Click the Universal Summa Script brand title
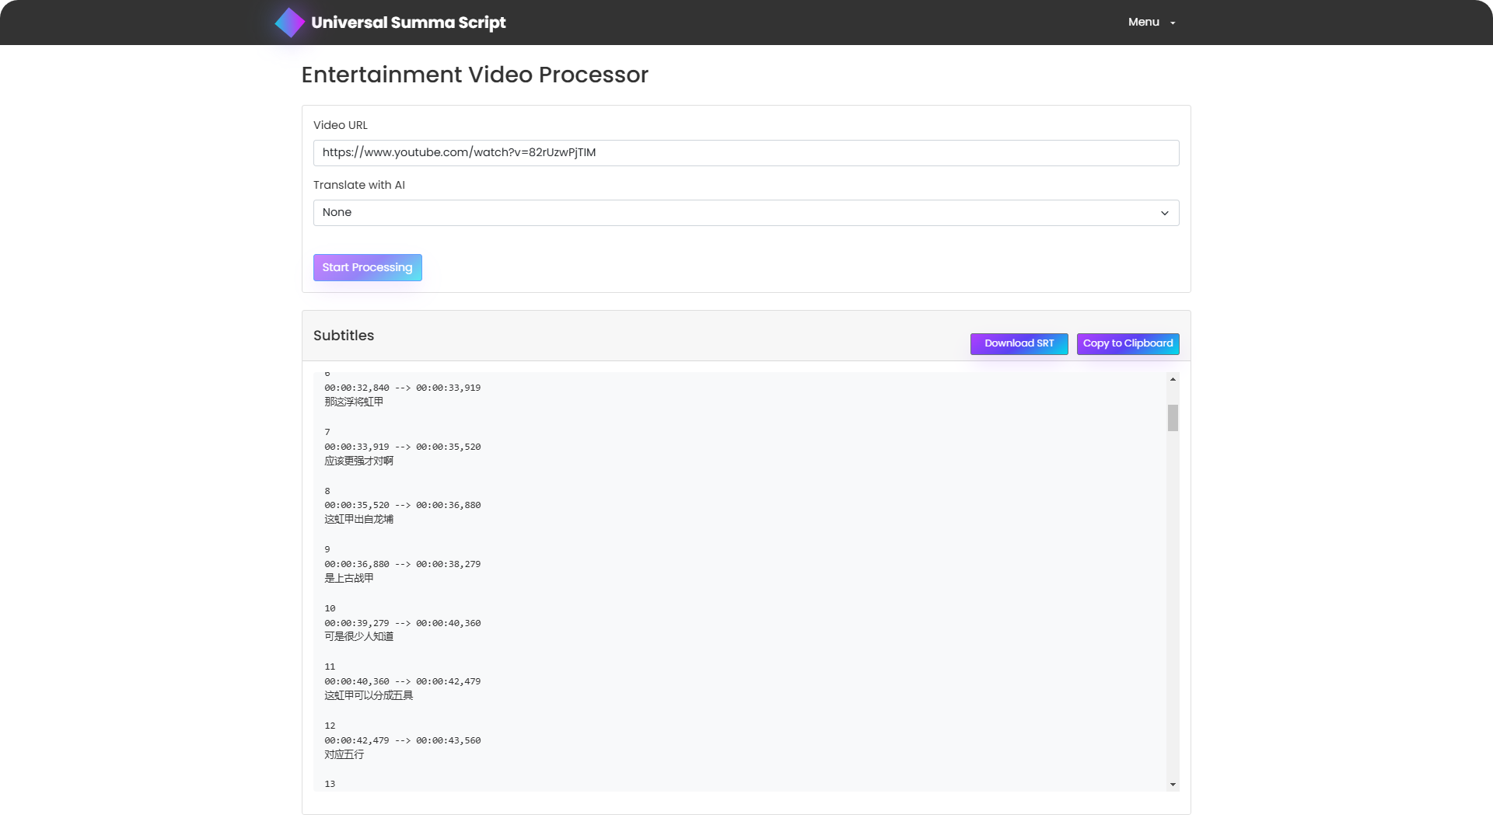 (x=408, y=23)
